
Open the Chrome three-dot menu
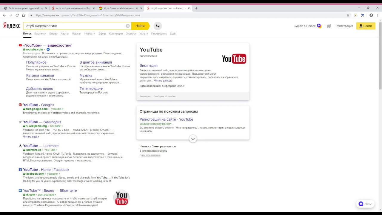(378, 15)
